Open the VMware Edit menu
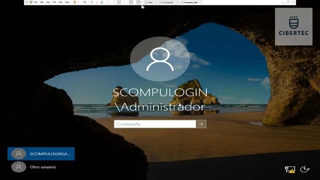Screen dimensions: 320x180 coord(41,2)
